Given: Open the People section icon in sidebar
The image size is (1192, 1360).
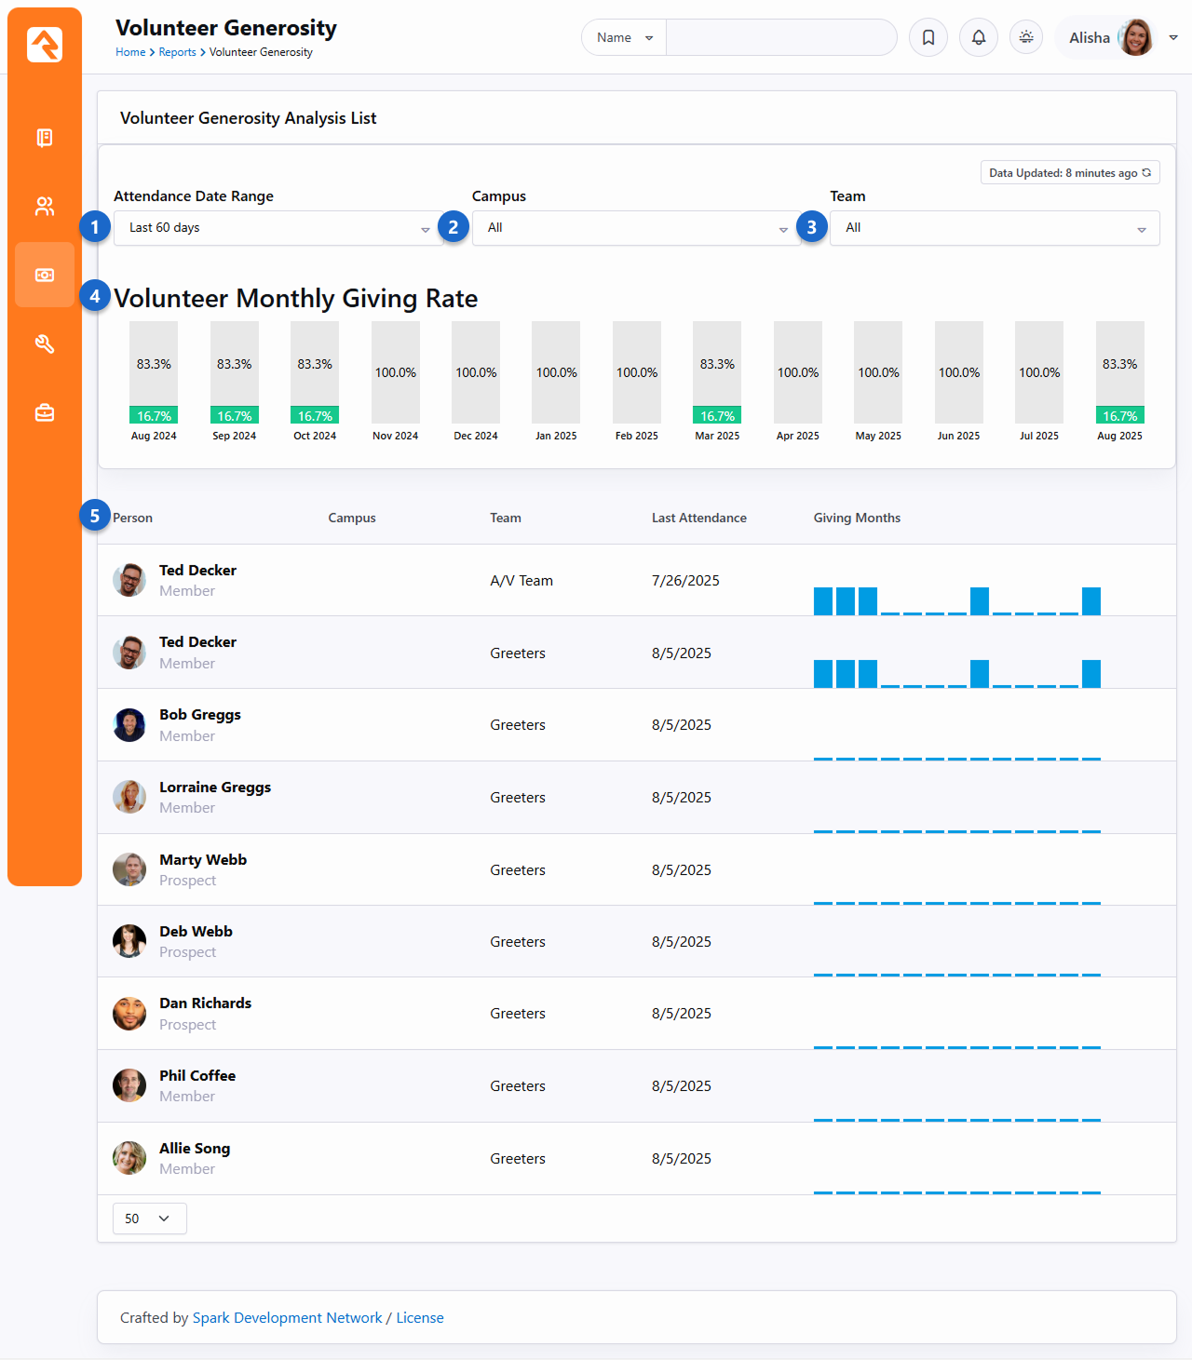Looking at the screenshot, I should [45, 207].
